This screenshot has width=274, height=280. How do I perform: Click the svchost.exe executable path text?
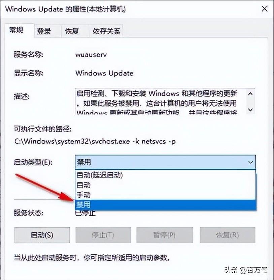point(95,141)
